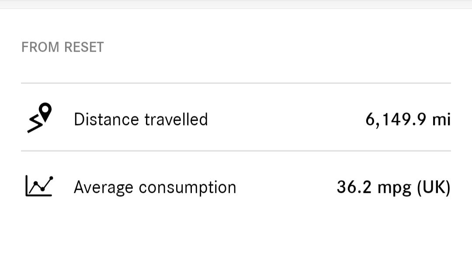The height and width of the screenshot is (261, 472).
Task: Click the gray bar at the top
Action: click(x=236, y=4)
